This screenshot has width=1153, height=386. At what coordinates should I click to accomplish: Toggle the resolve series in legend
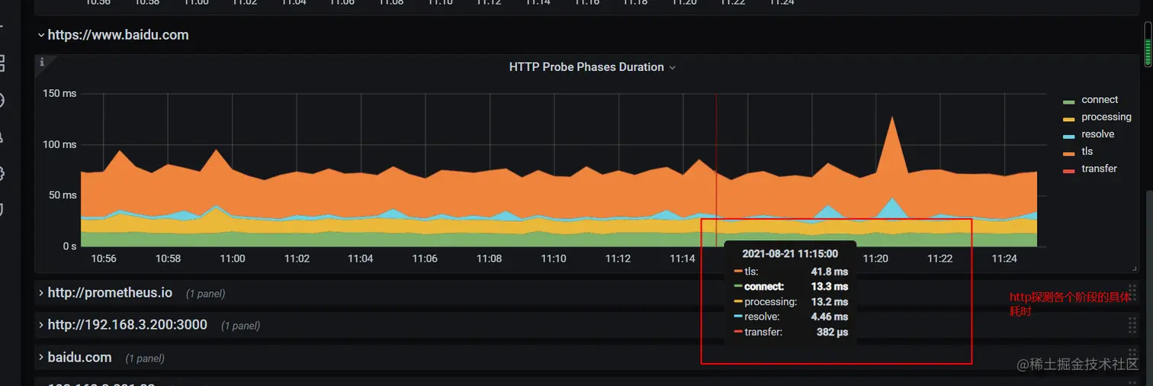1098,134
